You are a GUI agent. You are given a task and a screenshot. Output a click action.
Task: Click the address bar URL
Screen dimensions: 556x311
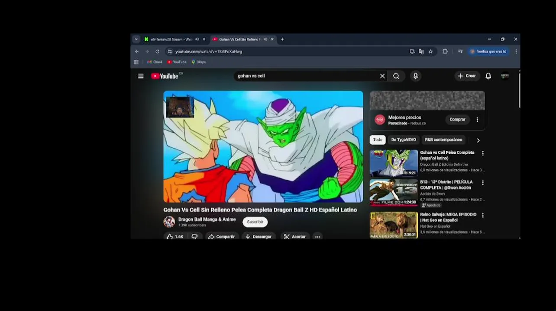coord(209,51)
